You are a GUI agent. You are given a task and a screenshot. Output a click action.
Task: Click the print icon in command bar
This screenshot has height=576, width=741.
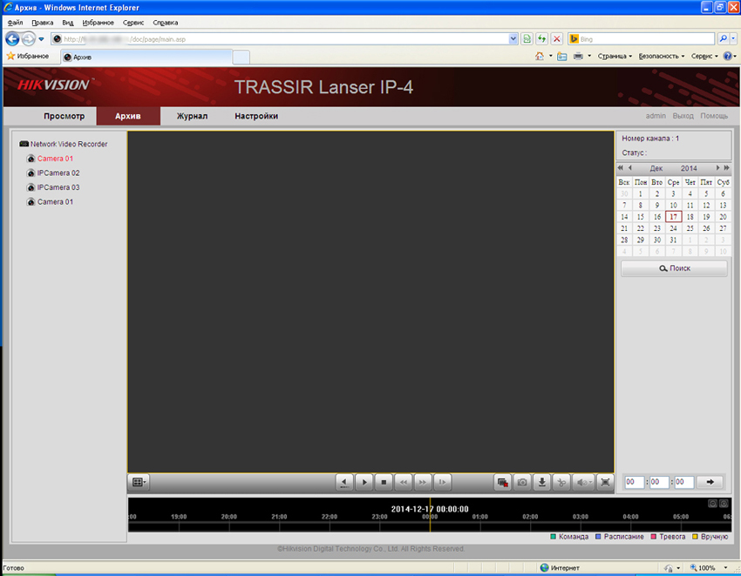578,56
